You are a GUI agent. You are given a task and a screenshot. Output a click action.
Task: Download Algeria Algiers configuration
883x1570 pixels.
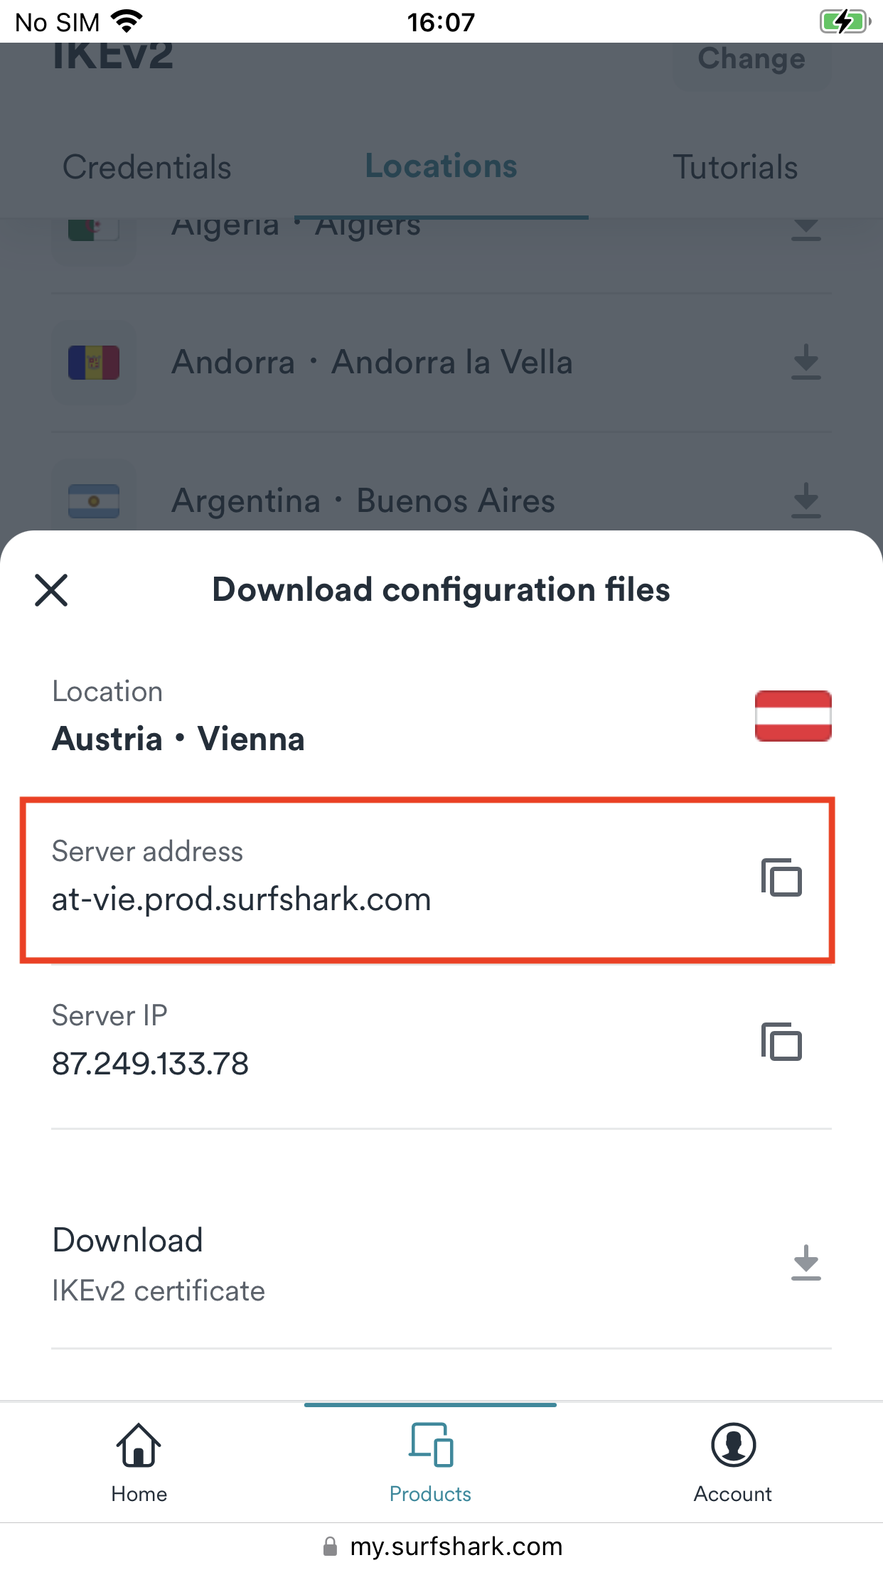[806, 229]
